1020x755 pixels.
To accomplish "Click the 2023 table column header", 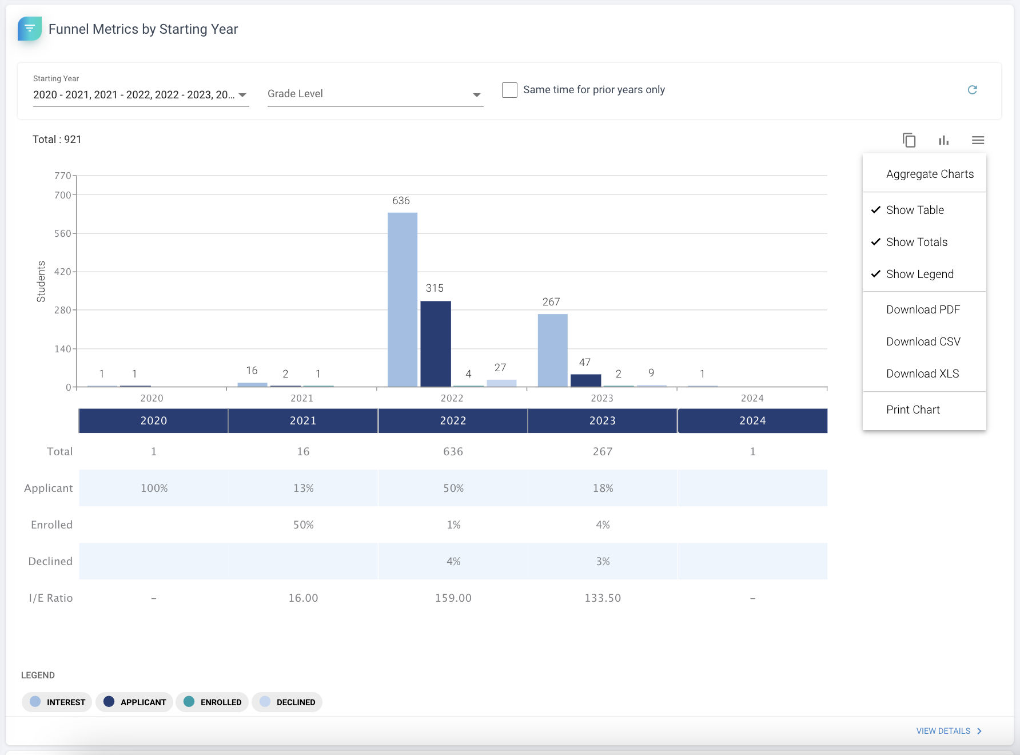I will pos(603,420).
